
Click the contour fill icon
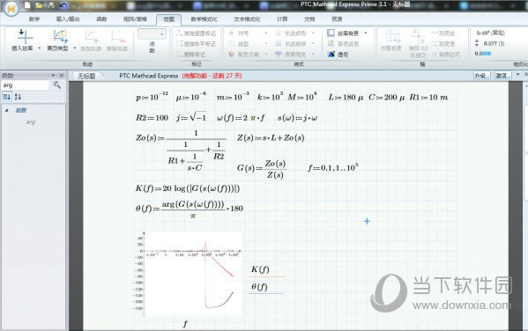[331, 44]
